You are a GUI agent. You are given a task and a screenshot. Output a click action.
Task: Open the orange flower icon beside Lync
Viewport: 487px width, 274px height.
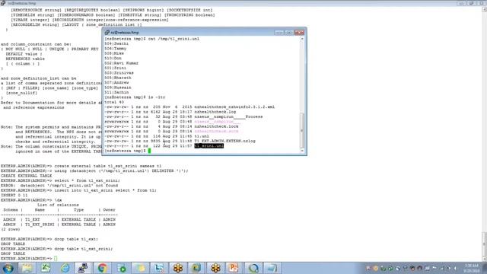pos(178,268)
